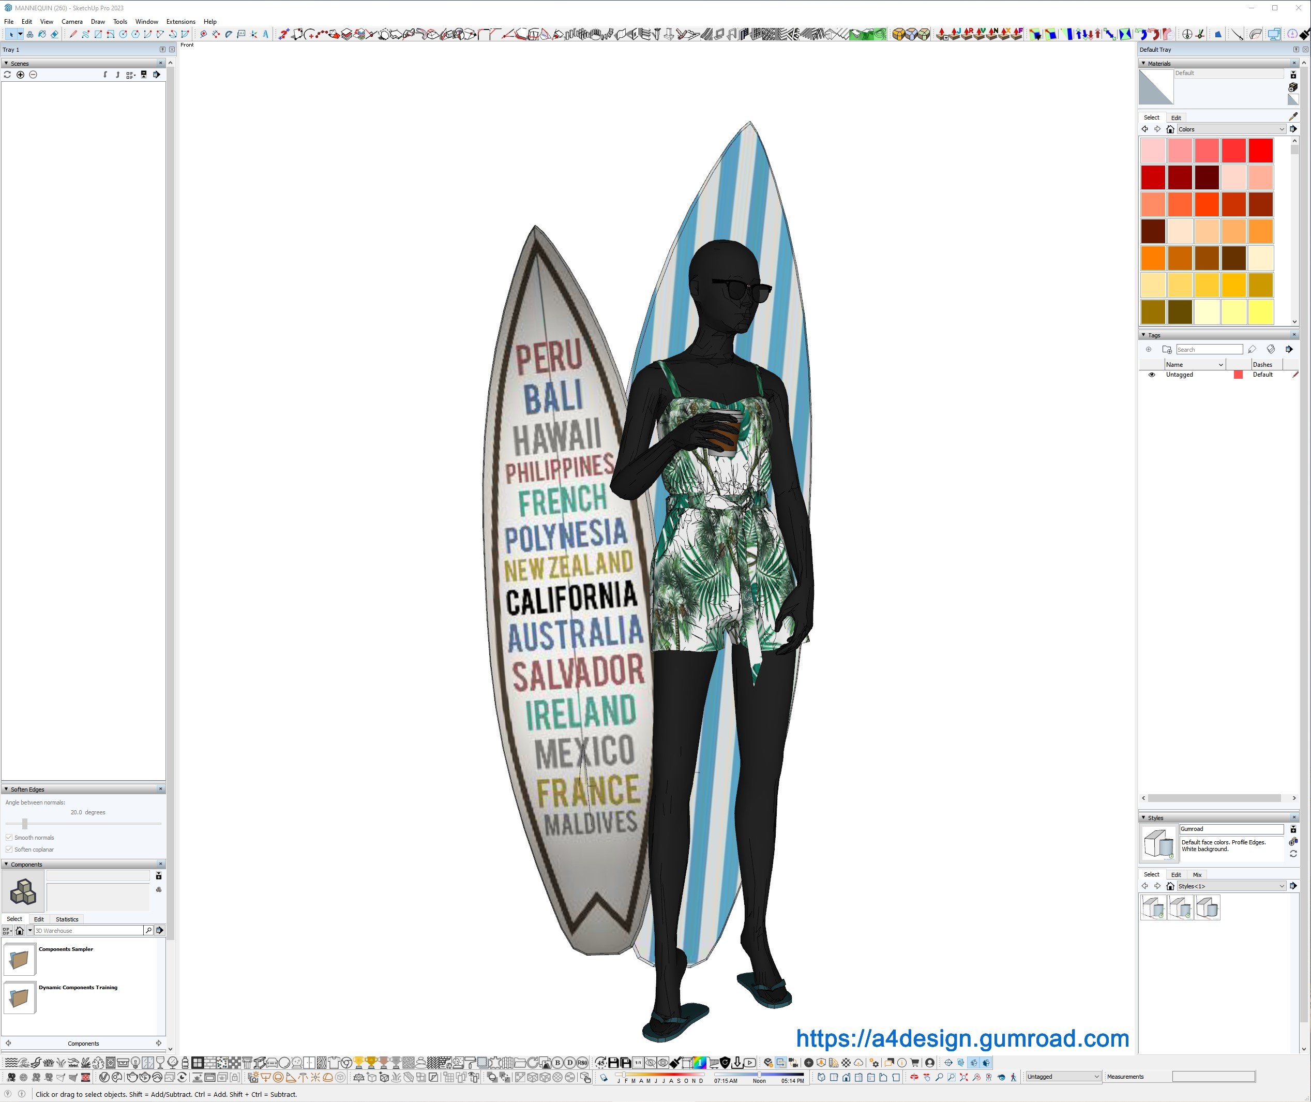This screenshot has width=1311, height=1102.
Task: Select the 3D Text tool
Action: point(266,34)
